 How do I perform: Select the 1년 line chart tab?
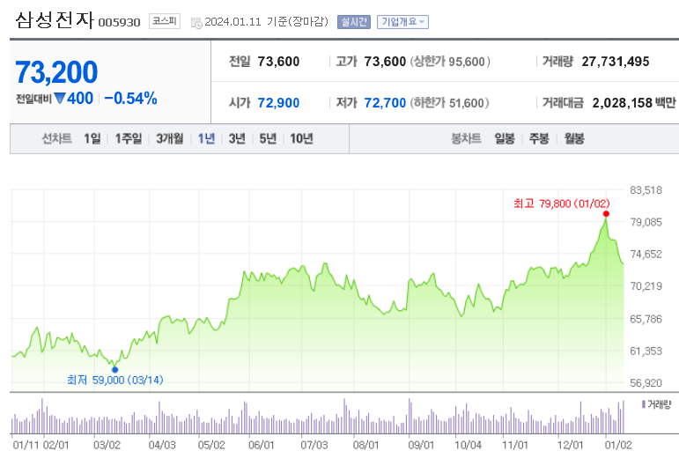pos(206,138)
